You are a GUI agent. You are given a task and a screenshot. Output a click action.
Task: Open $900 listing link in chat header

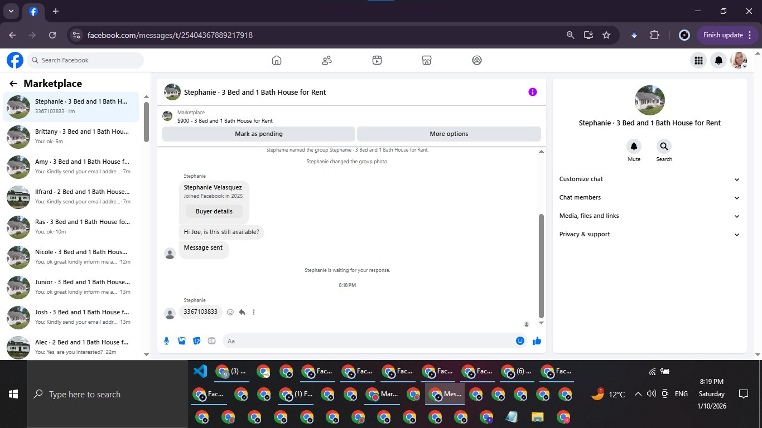pos(225,120)
